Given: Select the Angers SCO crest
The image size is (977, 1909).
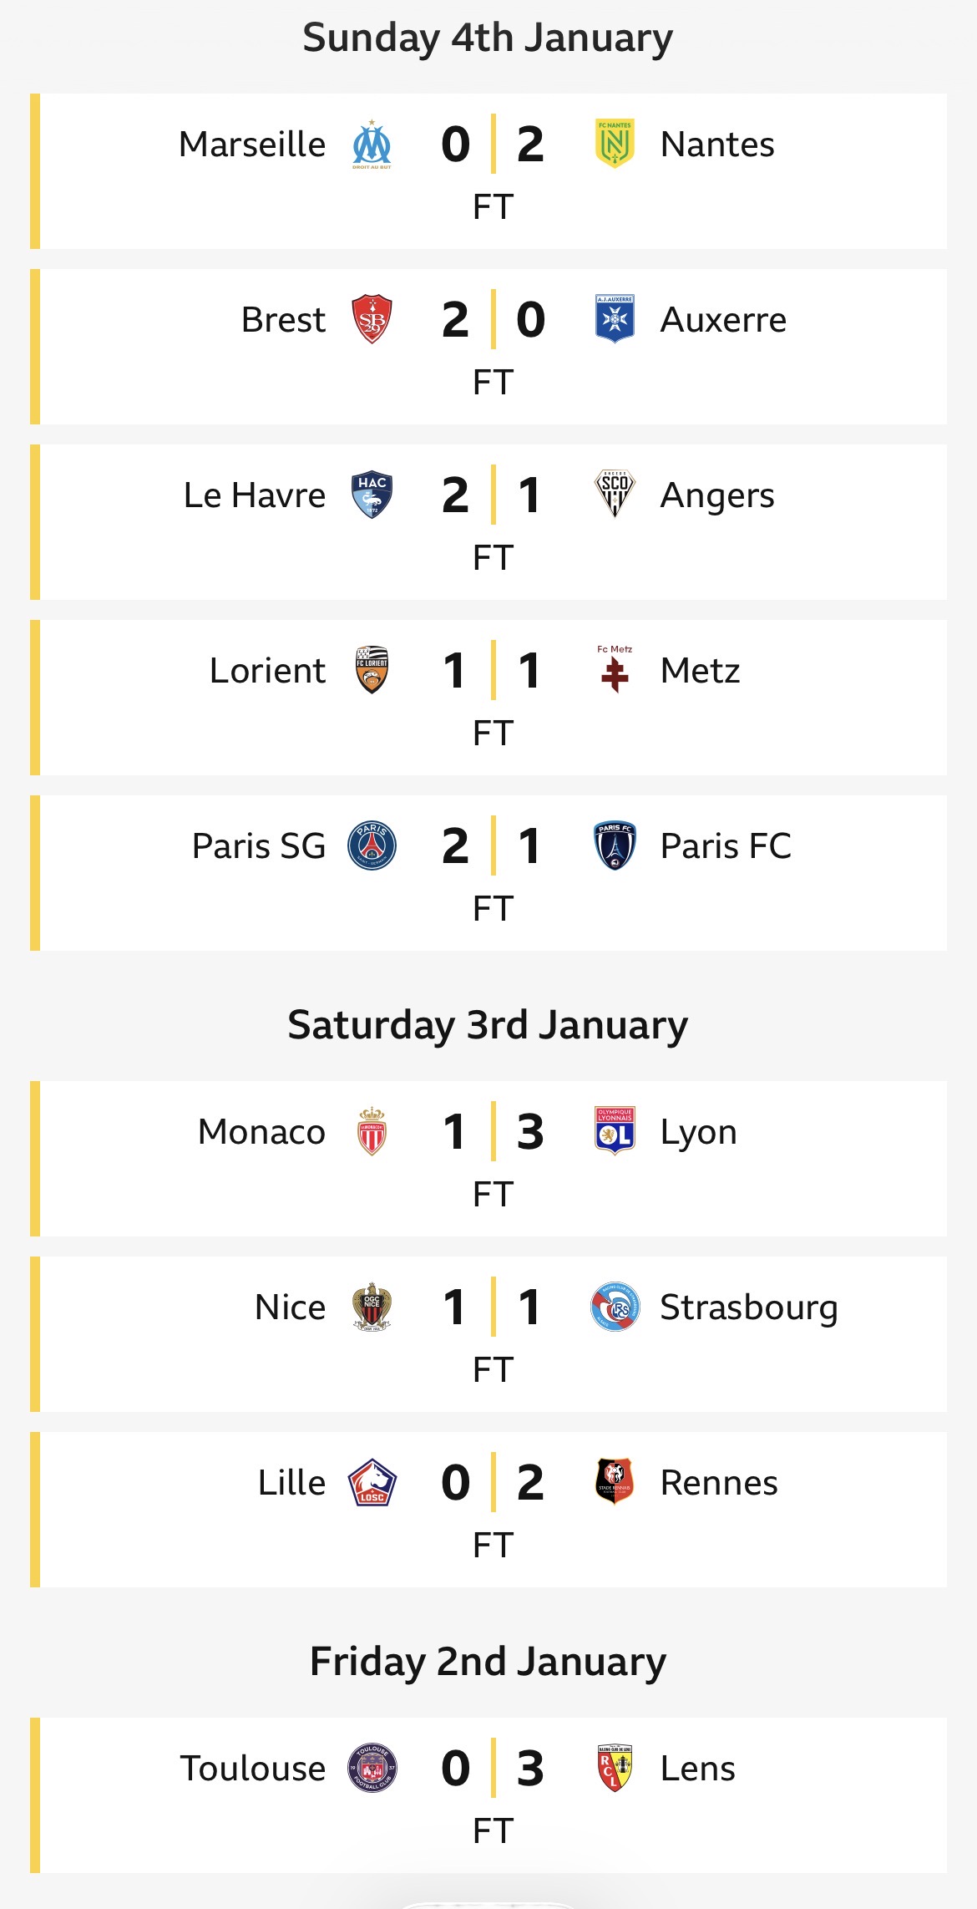Looking at the screenshot, I should tap(615, 495).
